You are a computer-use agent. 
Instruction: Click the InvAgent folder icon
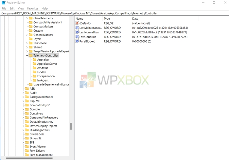(x=34, y=80)
